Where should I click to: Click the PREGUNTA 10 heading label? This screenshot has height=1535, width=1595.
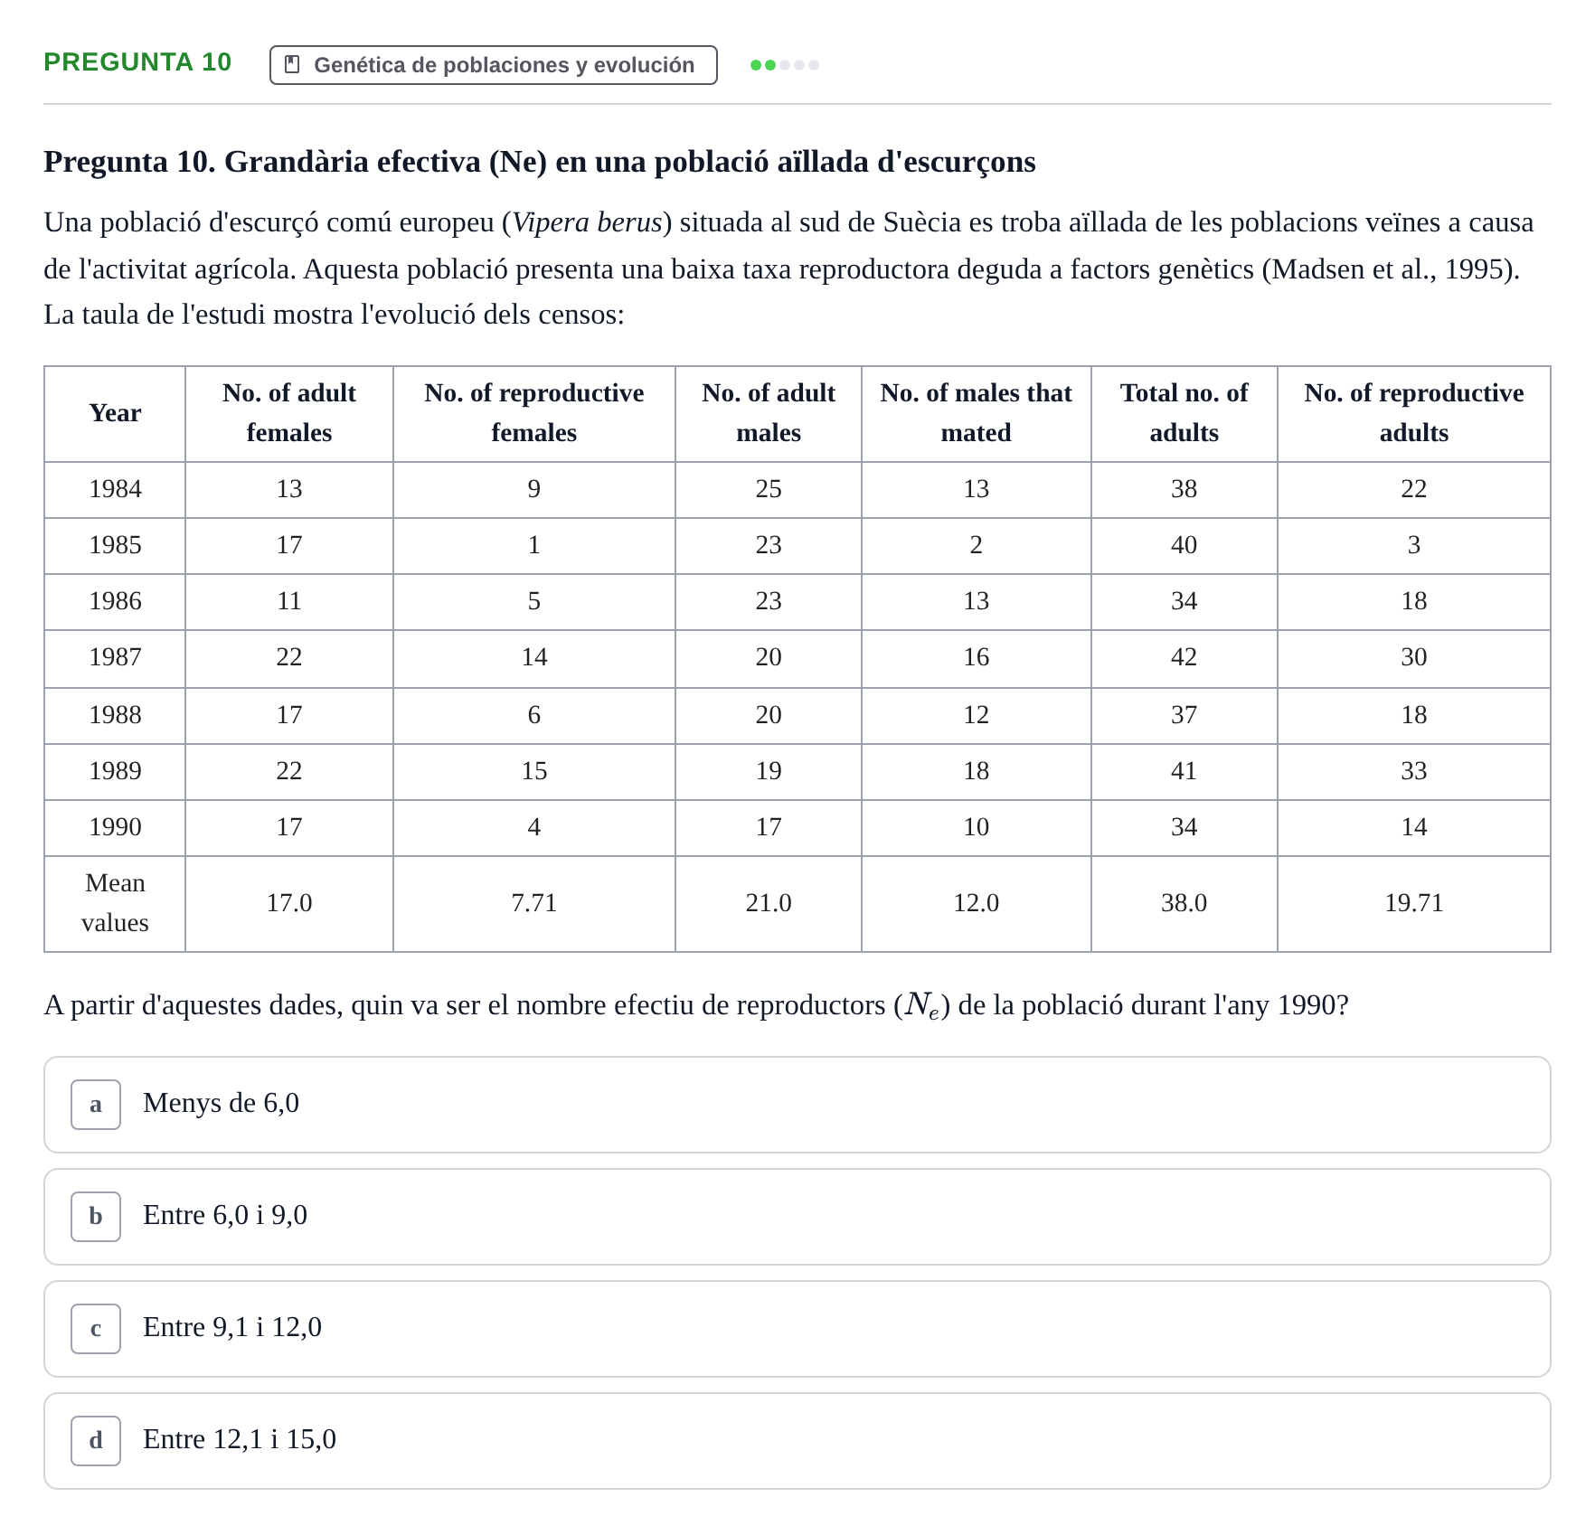137,62
